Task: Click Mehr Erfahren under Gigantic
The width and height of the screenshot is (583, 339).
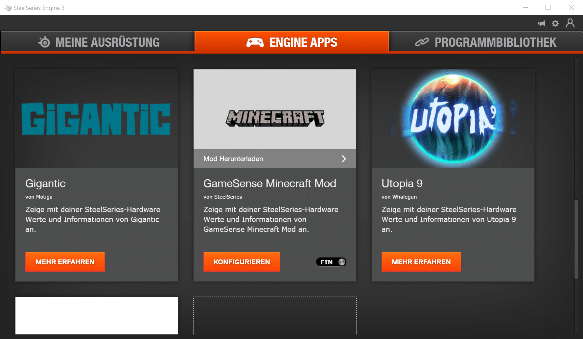Action: click(x=65, y=262)
